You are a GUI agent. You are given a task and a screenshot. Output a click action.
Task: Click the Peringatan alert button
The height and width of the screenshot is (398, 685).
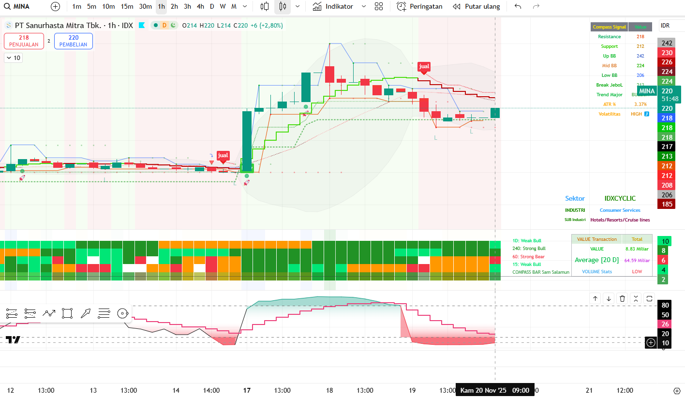tap(419, 6)
